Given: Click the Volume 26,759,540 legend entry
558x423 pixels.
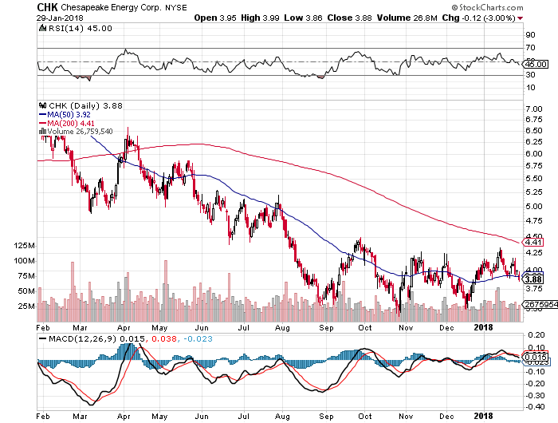Looking at the screenshot, I should [x=80, y=132].
